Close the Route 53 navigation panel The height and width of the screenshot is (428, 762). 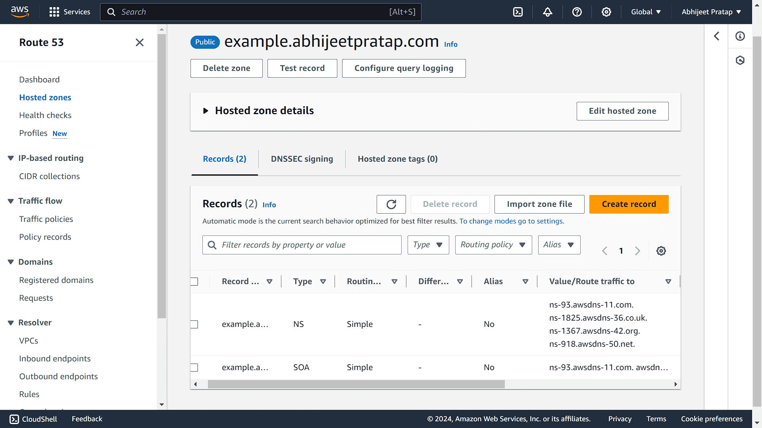139,42
